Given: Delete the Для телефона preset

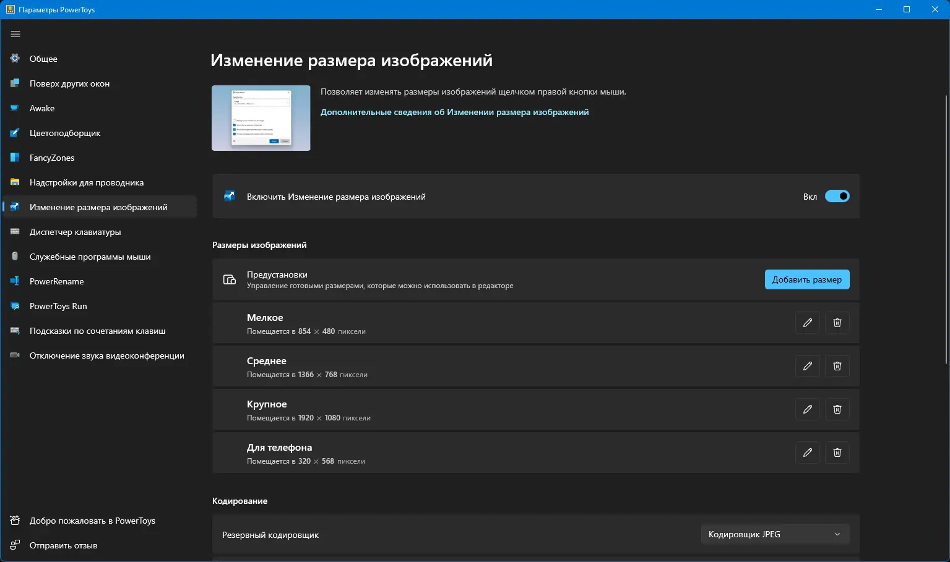Looking at the screenshot, I should 837,453.
